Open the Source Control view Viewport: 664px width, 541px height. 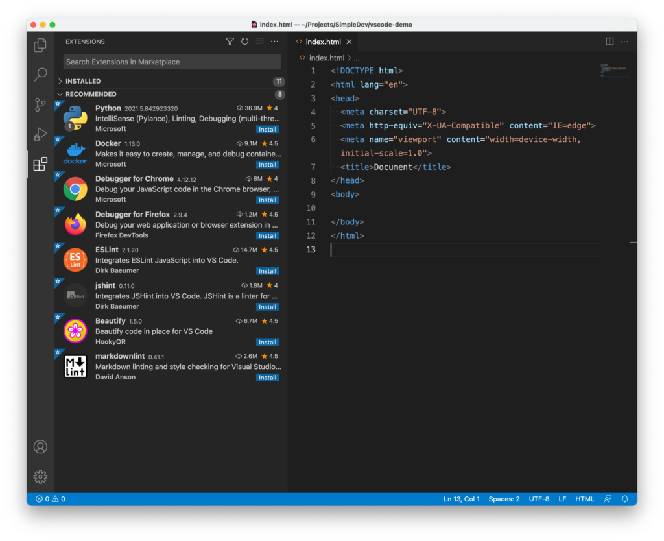click(x=40, y=104)
